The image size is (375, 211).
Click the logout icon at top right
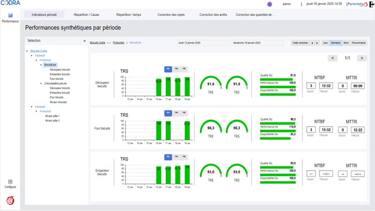point(372,4)
